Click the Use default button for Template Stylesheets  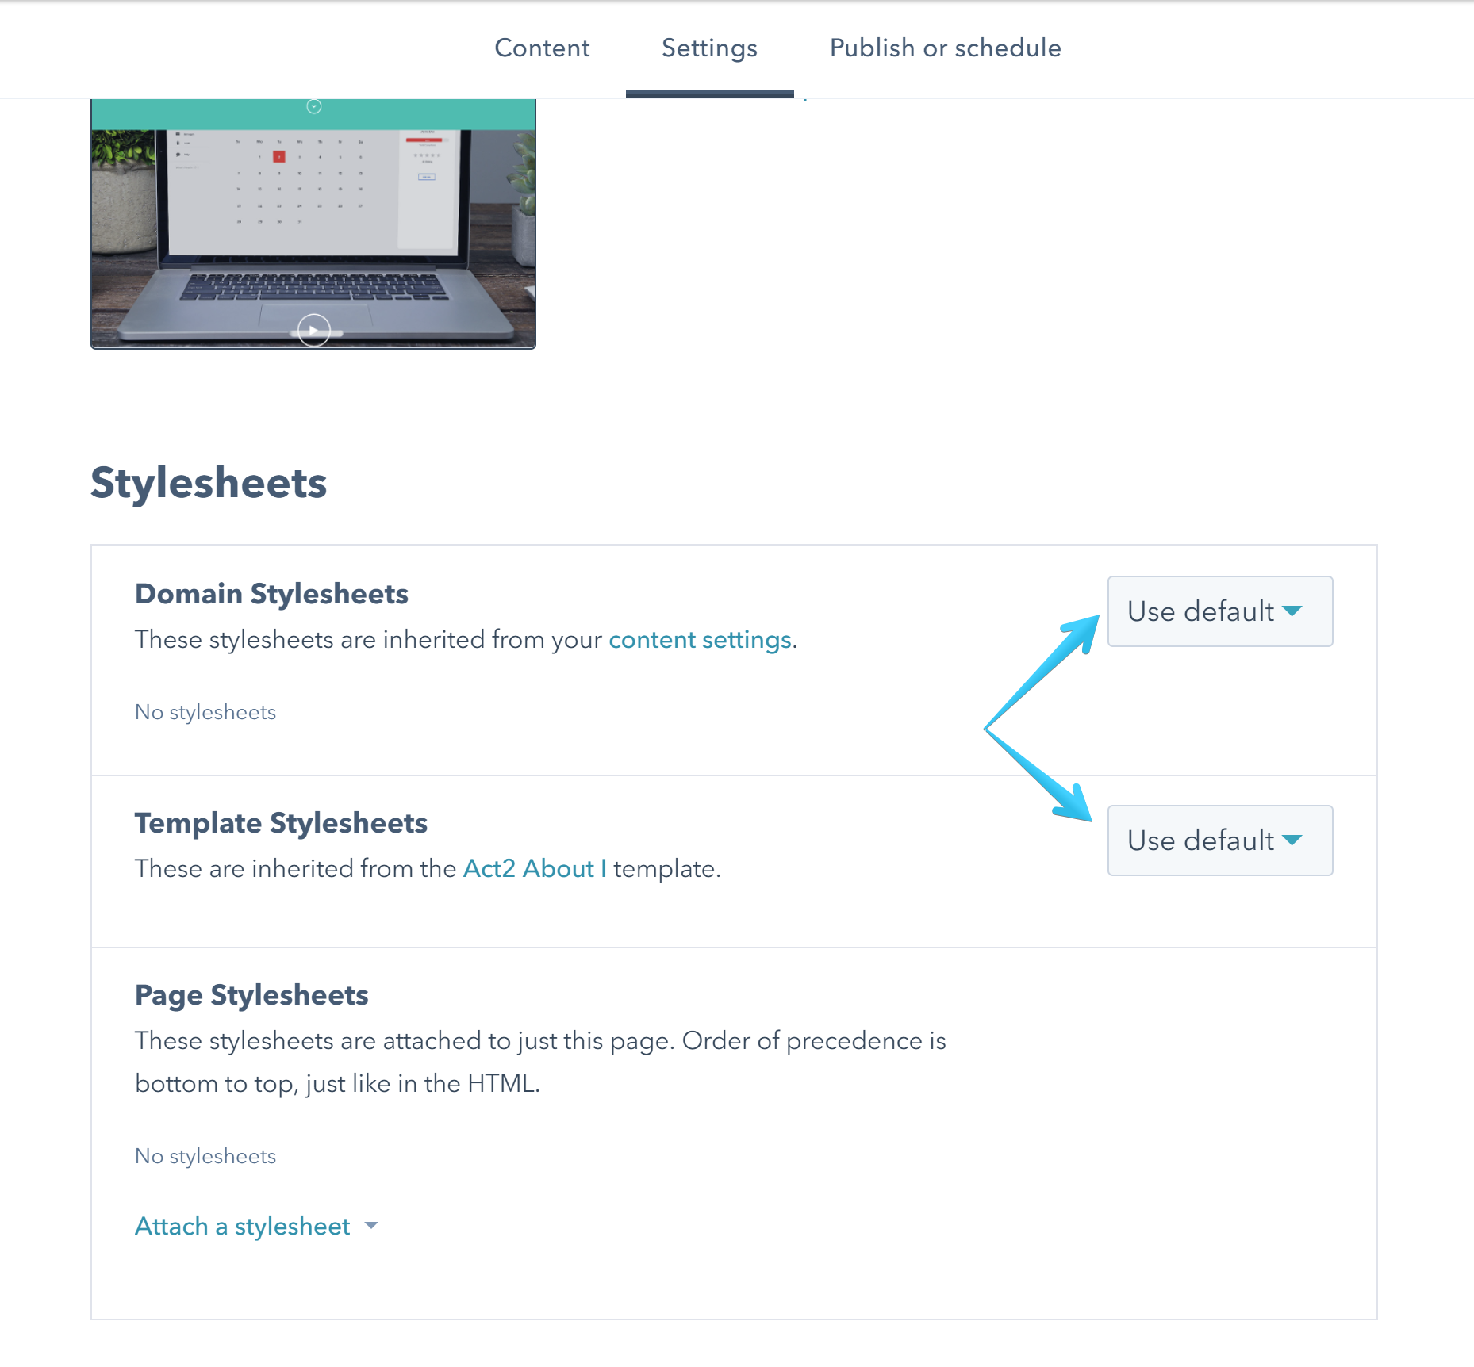tap(1219, 840)
